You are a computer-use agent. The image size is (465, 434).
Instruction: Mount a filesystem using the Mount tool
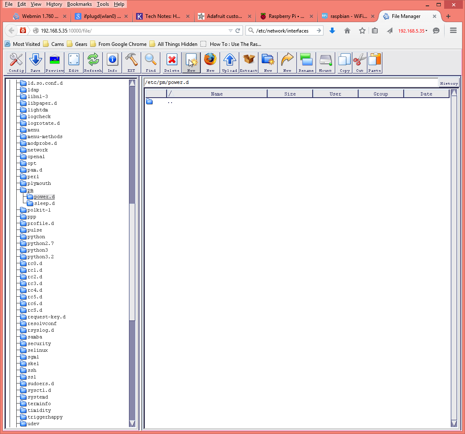tap(325, 62)
